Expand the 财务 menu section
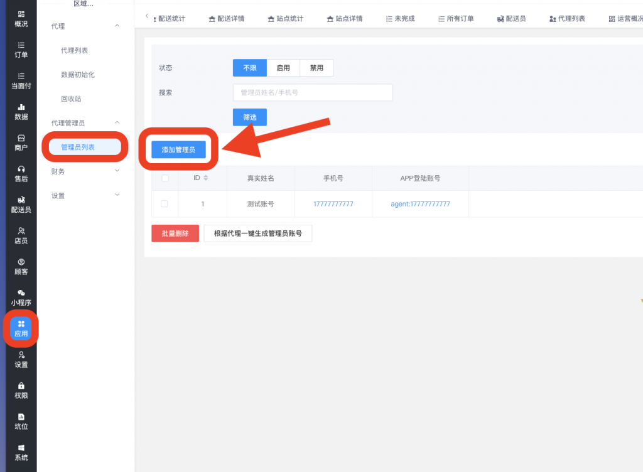The height and width of the screenshot is (472, 643). click(x=117, y=171)
